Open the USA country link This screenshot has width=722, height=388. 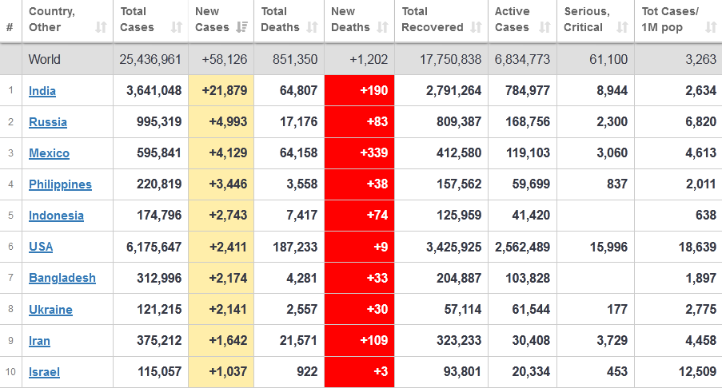tap(41, 247)
